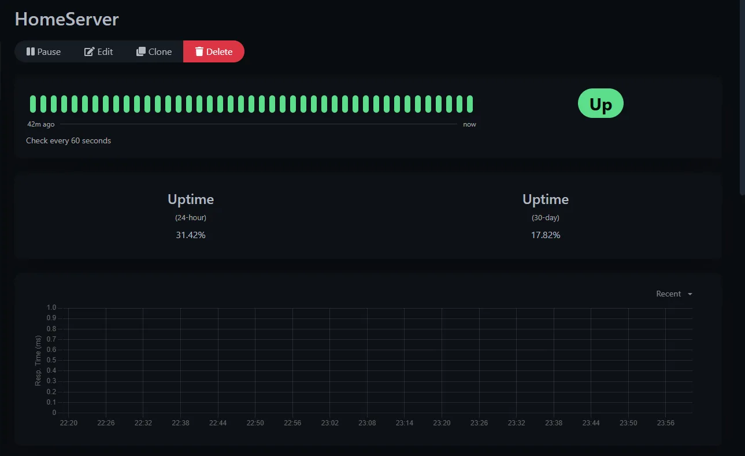Delete the HomeServer monitor
Screen dimensions: 745x456
click(x=214, y=51)
